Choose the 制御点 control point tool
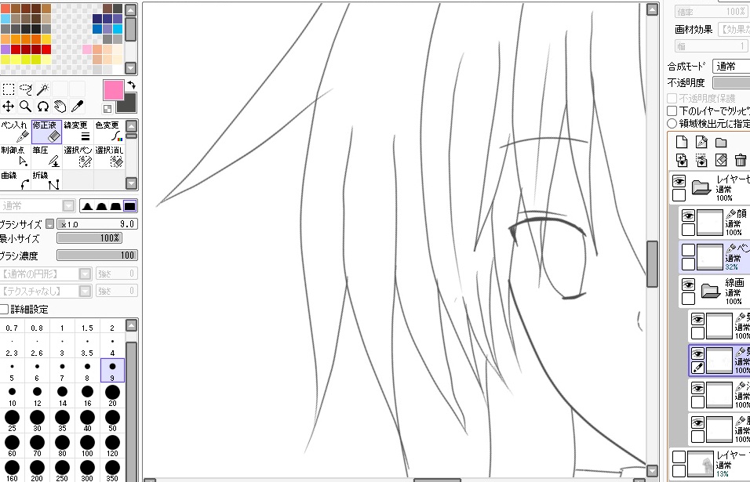 16,157
